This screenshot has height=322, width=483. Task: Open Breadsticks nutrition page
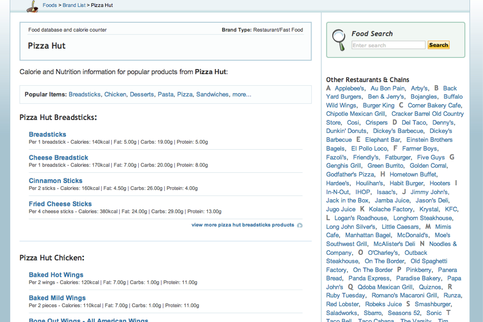tap(48, 134)
